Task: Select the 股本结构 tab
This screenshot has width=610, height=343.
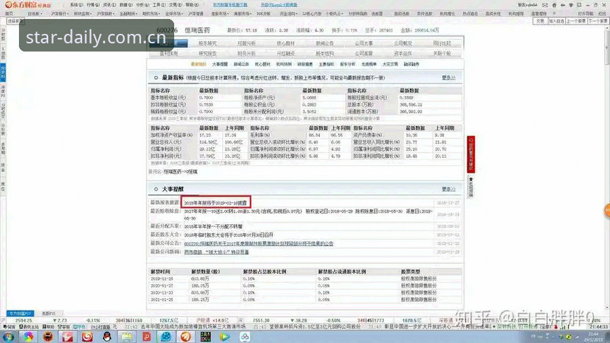Action: (x=325, y=54)
